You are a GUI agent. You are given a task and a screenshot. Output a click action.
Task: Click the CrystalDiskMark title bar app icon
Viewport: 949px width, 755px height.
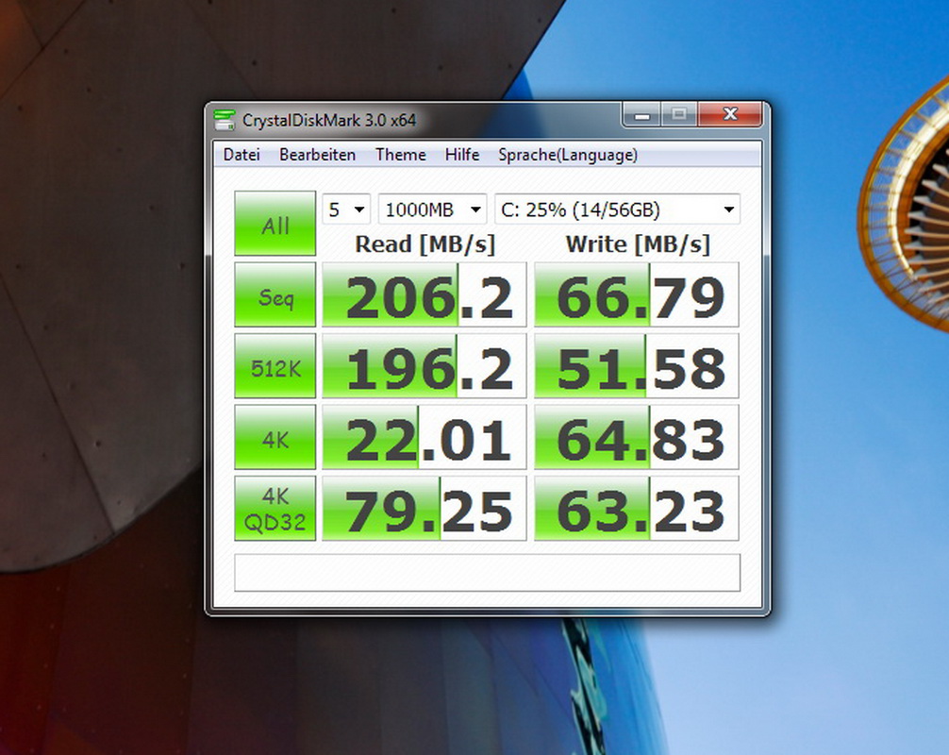224,120
